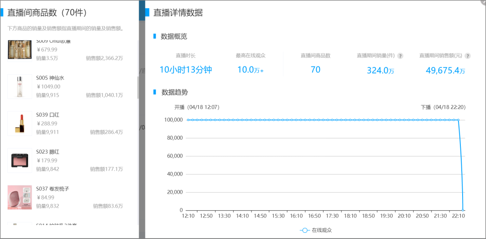Click the 49,675.4万 sales amount value
Image resolution: width=486 pixels, height=239 pixels.
pyautogui.click(x=445, y=71)
